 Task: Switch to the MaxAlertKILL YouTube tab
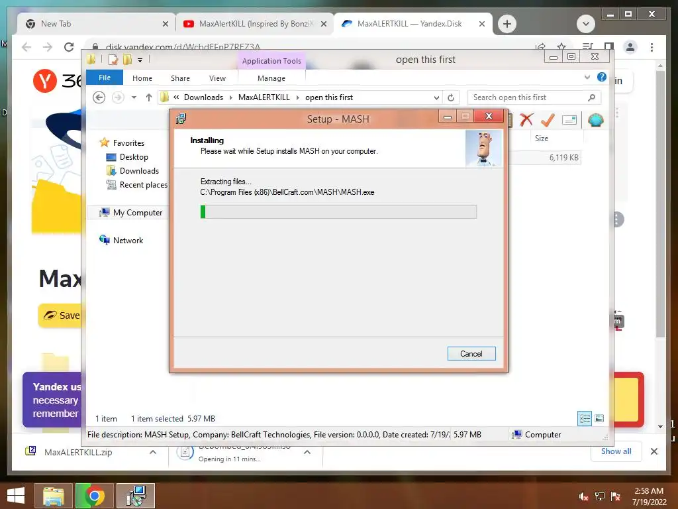[x=255, y=24]
